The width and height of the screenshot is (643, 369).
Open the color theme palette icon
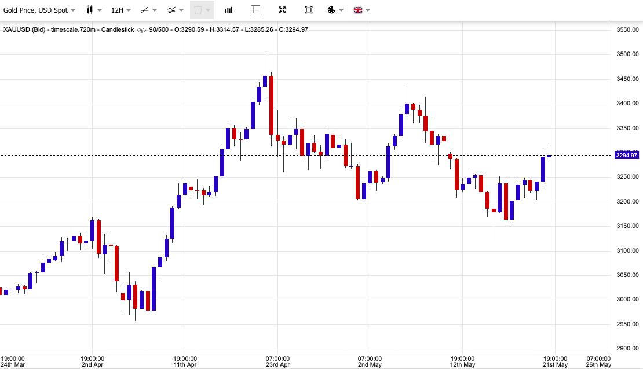point(331,10)
